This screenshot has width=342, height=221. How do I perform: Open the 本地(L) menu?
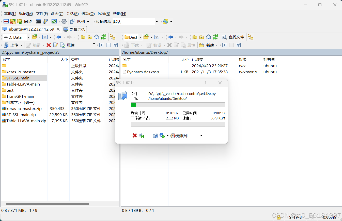coord(10,14)
